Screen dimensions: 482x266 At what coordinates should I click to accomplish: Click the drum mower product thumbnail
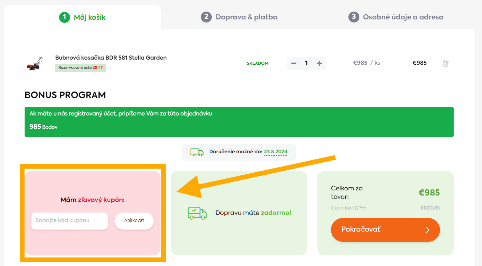(35, 63)
